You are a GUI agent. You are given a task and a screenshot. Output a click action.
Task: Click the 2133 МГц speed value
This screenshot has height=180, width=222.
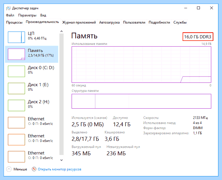click(x=201, y=118)
